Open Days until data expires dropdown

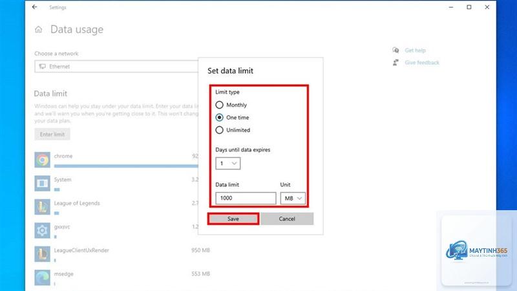228,164
